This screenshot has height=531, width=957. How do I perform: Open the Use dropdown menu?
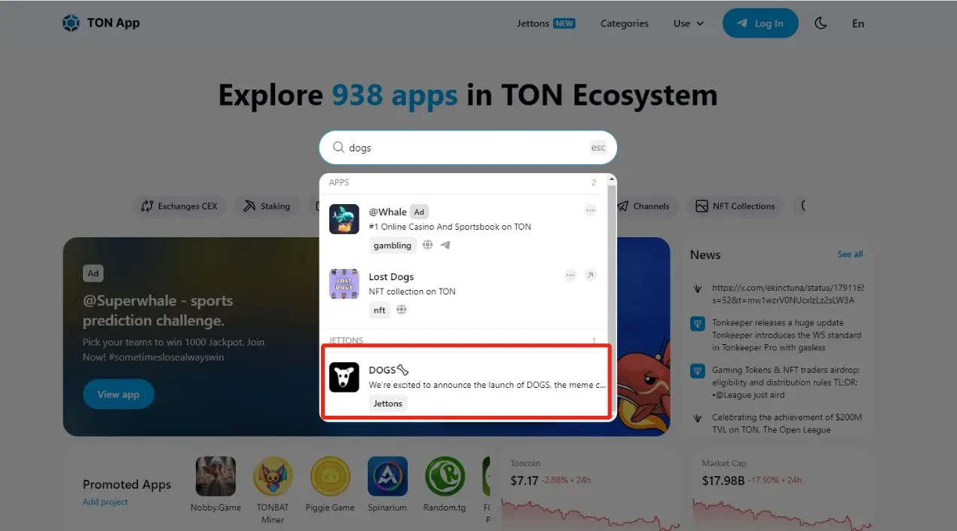point(688,23)
